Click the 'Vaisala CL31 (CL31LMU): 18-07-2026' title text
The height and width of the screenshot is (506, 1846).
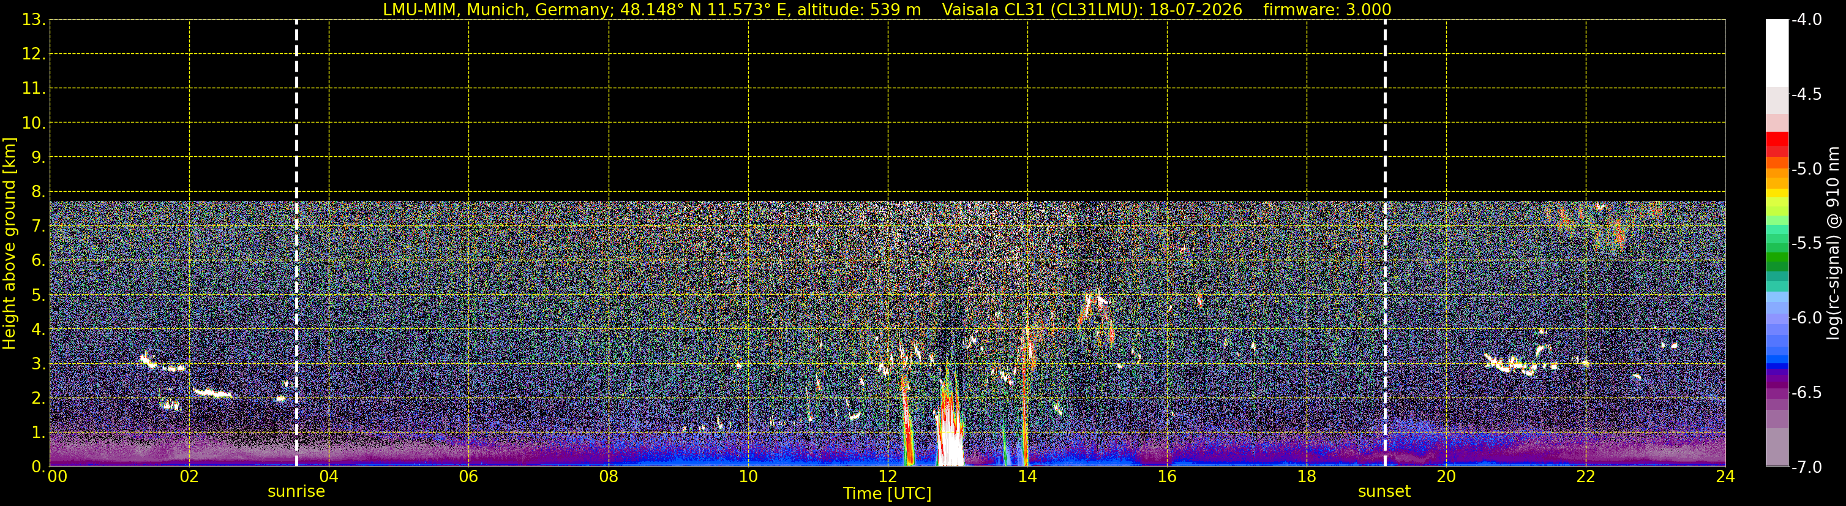coord(1092,10)
